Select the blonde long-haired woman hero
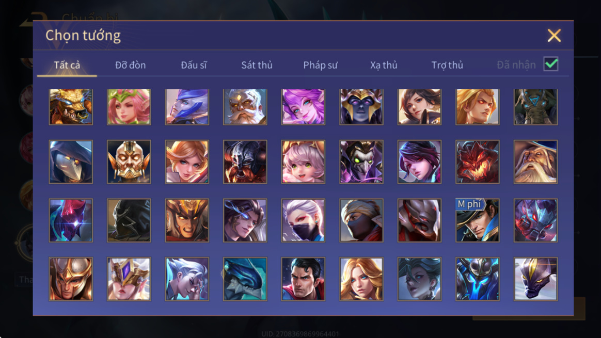The width and height of the screenshot is (601, 338). point(361,279)
